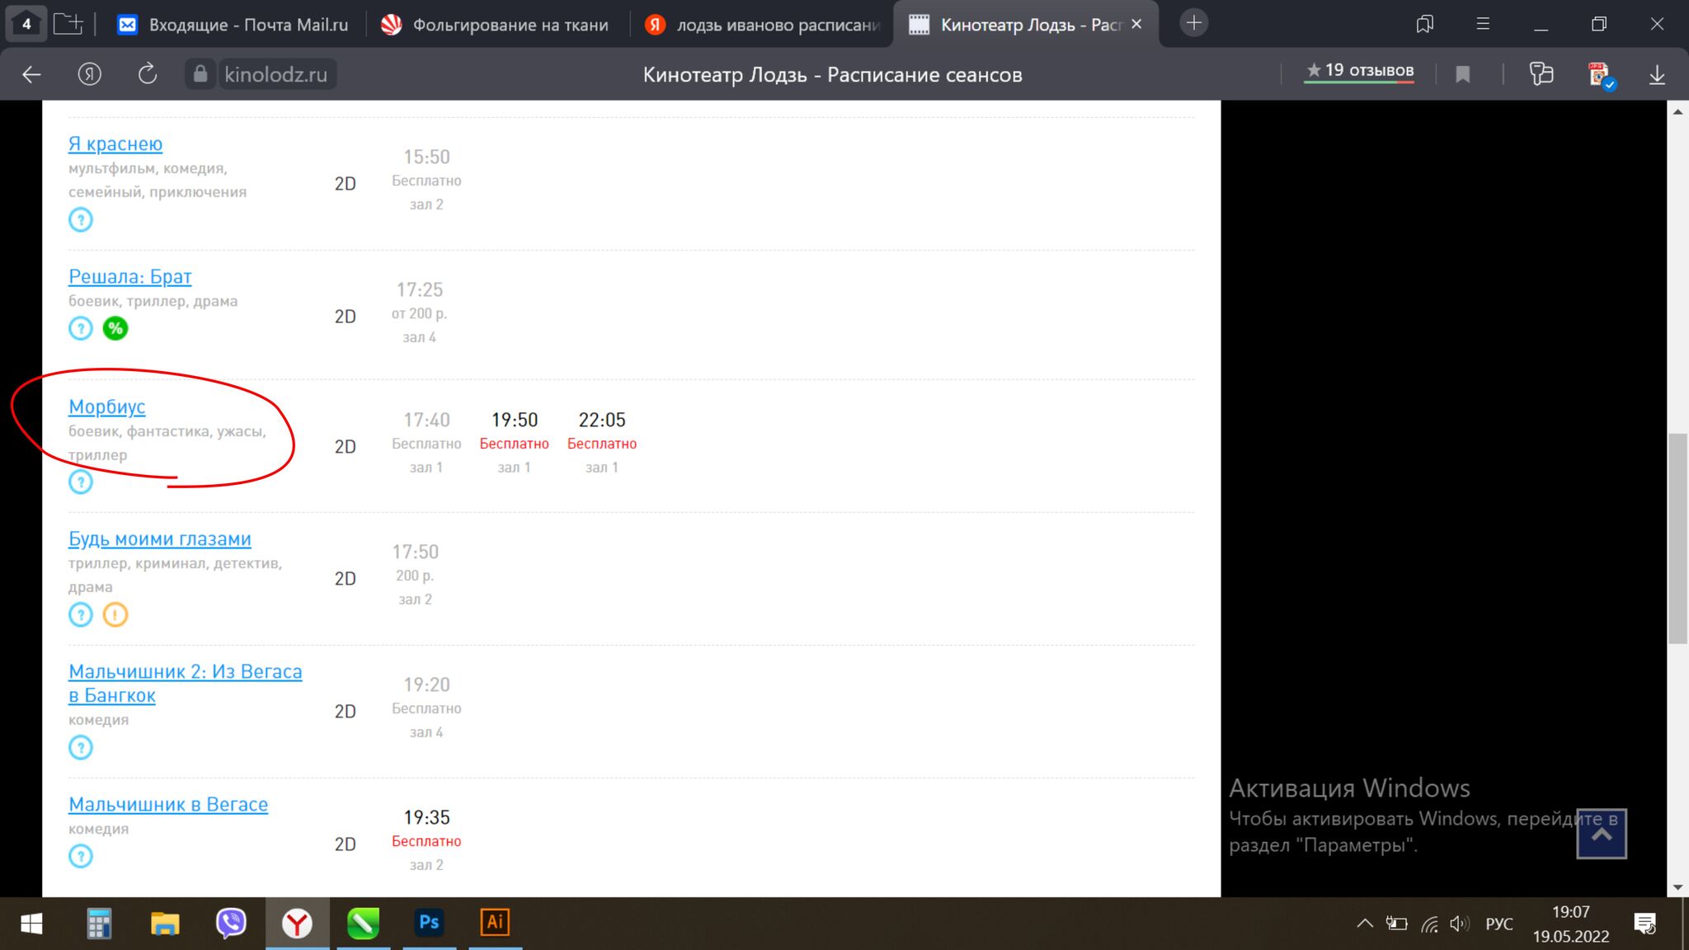Open the translate/feedback icon in toolbar
1689x950 pixels.
1541,74
